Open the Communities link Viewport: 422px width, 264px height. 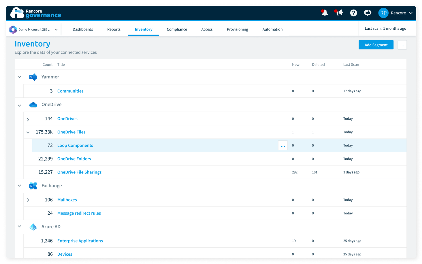pos(70,91)
